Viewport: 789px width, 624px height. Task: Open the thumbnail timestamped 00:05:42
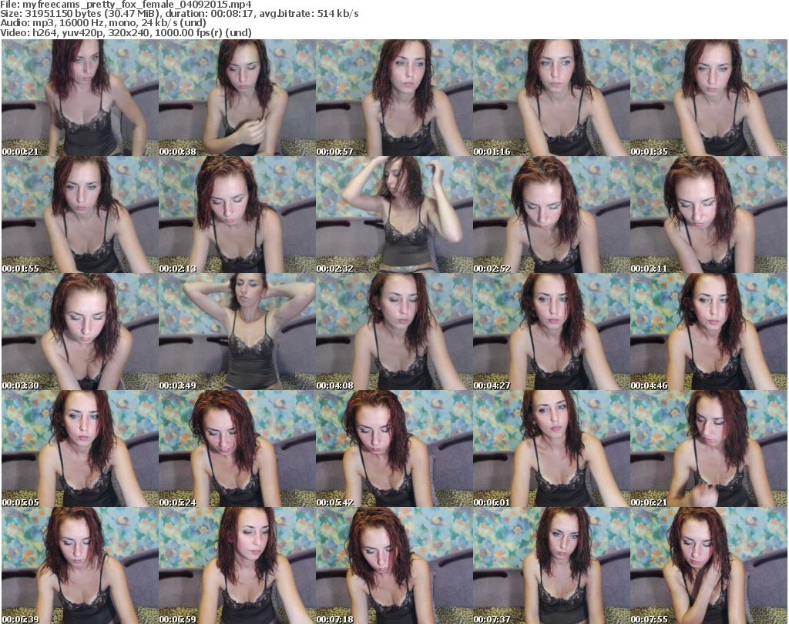(394, 449)
